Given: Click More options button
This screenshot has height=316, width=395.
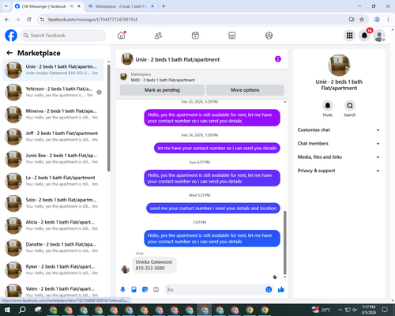Looking at the screenshot, I should tap(245, 90).
